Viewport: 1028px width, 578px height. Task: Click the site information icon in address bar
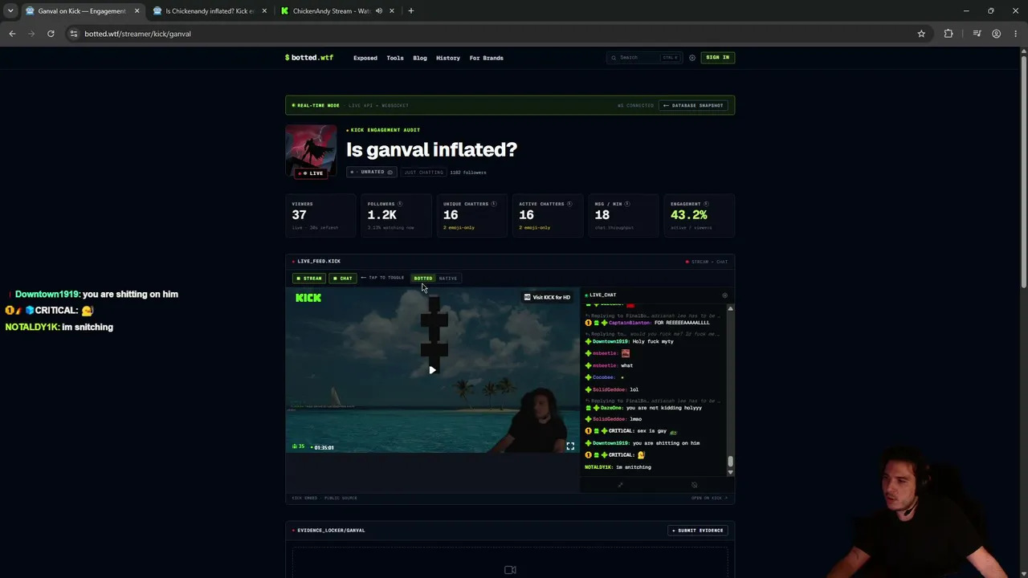[74, 34]
